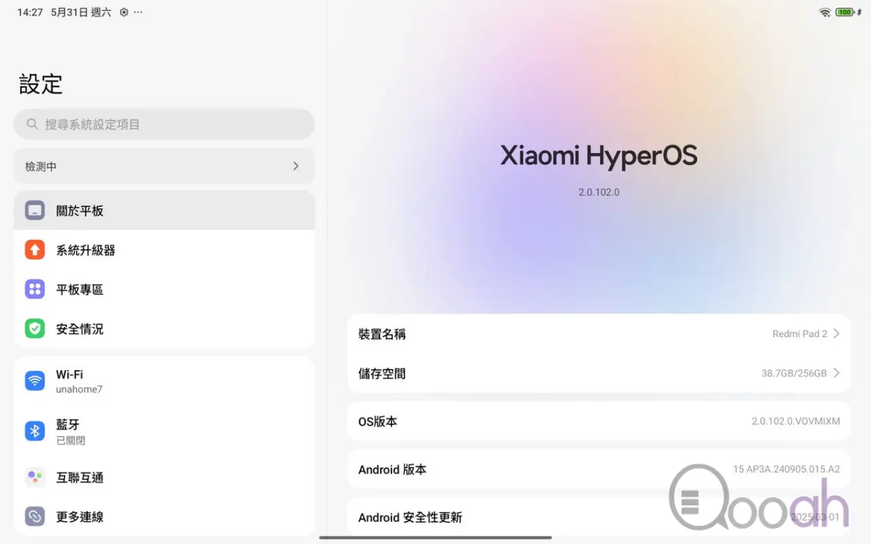Tap the Redmi Pad 2 value

[800, 334]
